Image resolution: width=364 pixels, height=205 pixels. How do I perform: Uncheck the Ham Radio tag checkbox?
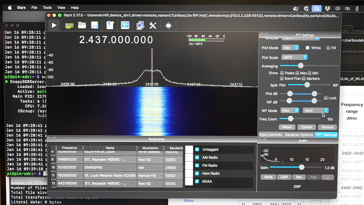[197, 173]
